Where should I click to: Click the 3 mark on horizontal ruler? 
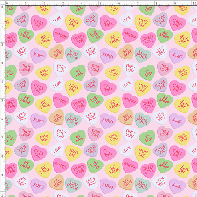(63, 3)
